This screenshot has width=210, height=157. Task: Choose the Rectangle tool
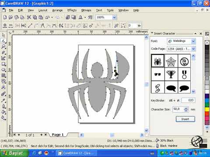[3, 64]
